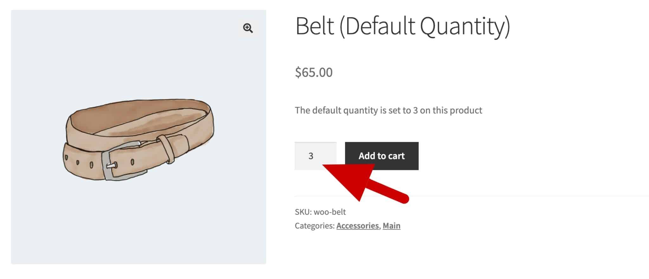Image resolution: width=649 pixels, height=279 pixels.
Task: Click the magnifier zoom icon on the image
Action: click(x=248, y=28)
